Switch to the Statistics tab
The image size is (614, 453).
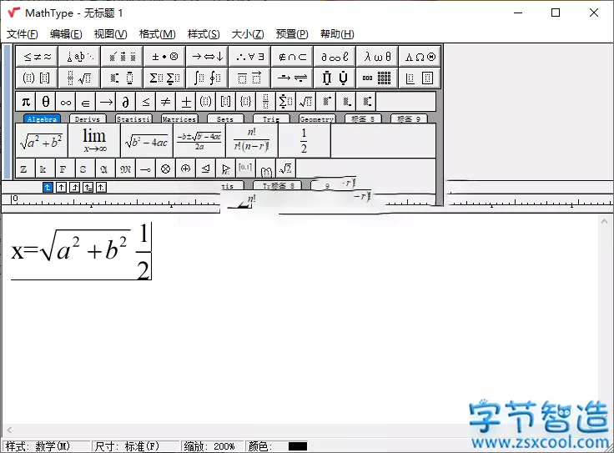point(133,119)
